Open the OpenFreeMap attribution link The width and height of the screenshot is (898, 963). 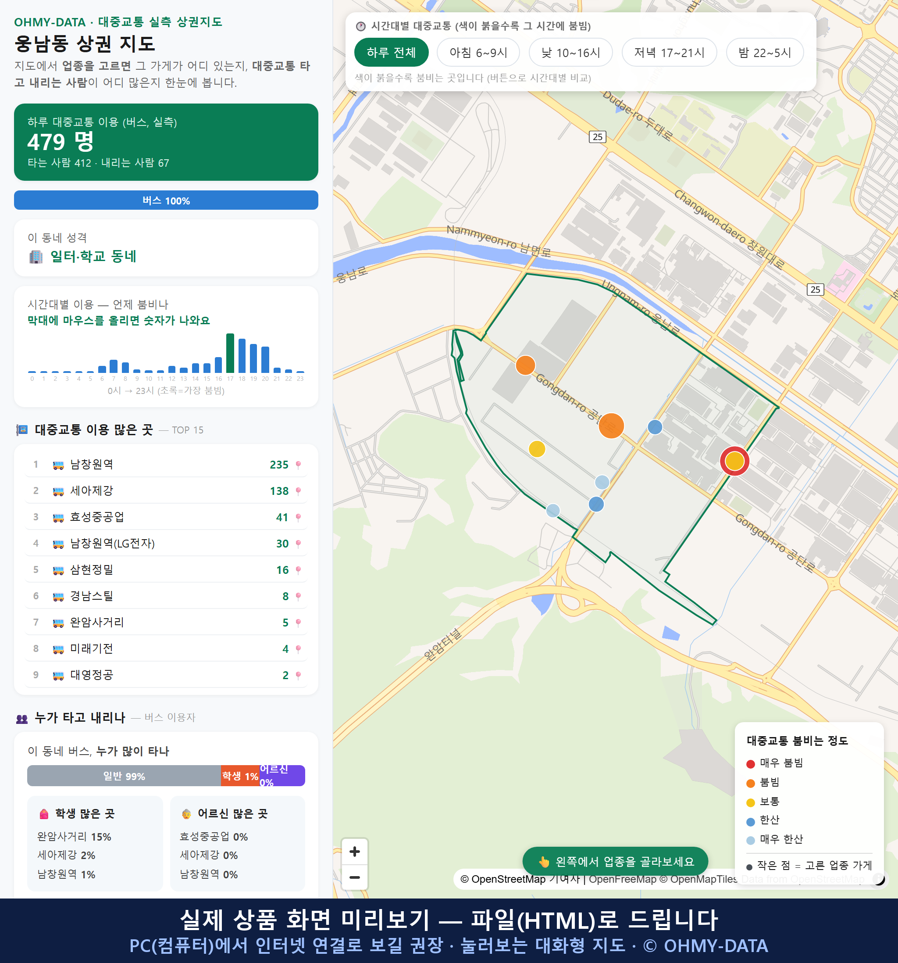coord(622,879)
